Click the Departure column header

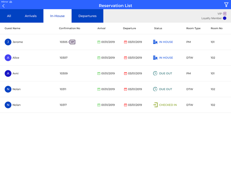[129, 28]
